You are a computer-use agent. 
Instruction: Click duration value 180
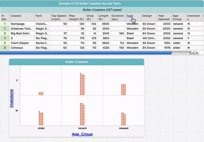118,33
